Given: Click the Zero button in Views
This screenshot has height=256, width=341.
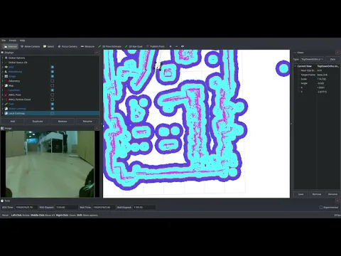Looking at the screenshot, I should point(332,59).
